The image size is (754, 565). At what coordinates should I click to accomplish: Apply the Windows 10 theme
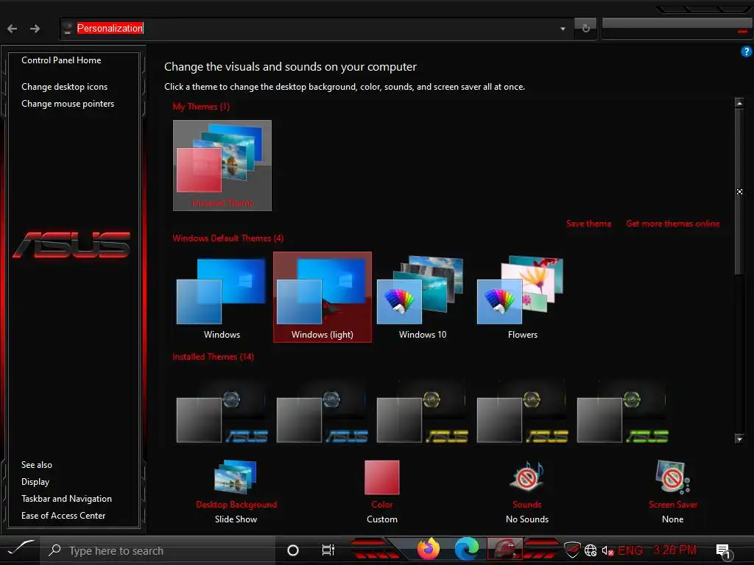422,297
